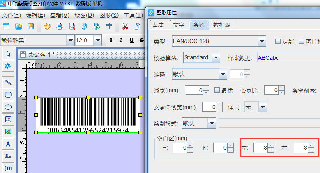
Task: Switch to the 数据源 tab
Action: click(x=222, y=25)
